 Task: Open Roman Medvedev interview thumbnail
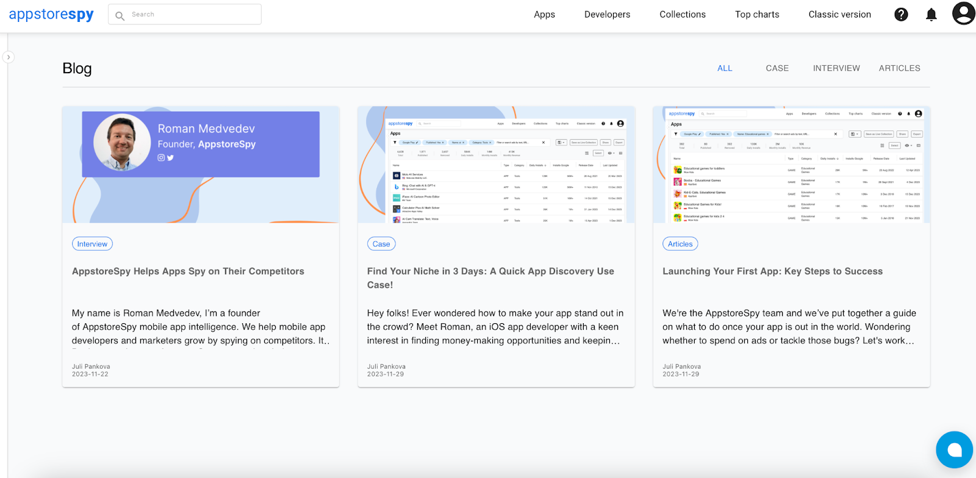(201, 165)
